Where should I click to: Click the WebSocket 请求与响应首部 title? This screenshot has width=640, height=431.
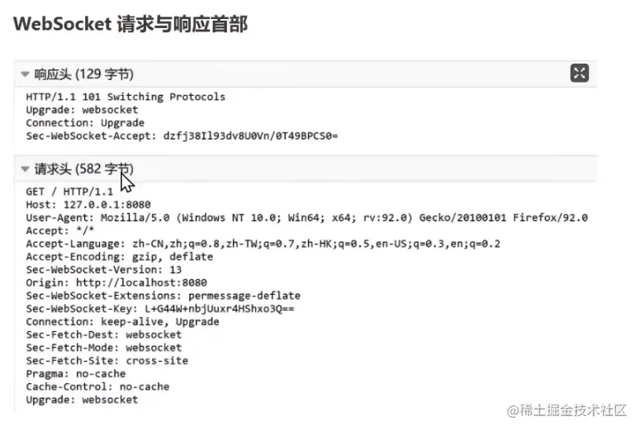(x=130, y=23)
